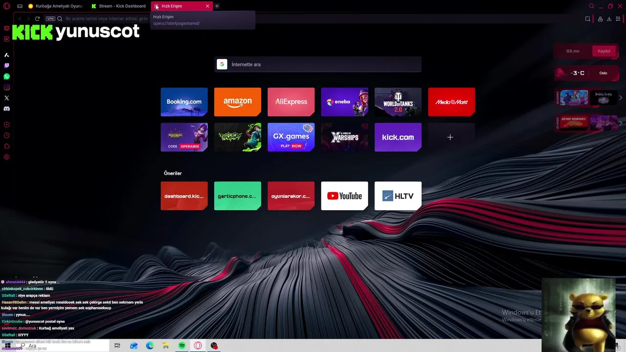This screenshot has width=626, height=352.
Task: Open the profile account icon
Action: (600, 19)
